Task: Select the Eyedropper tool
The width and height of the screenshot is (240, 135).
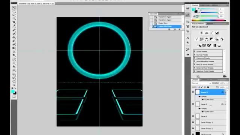Action: pyautogui.click(x=14, y=26)
